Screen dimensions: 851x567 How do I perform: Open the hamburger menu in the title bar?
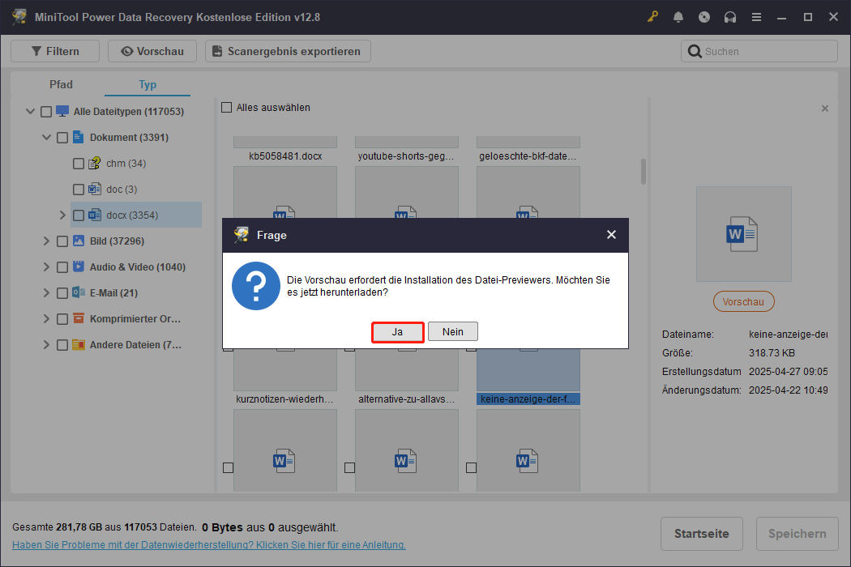point(756,16)
